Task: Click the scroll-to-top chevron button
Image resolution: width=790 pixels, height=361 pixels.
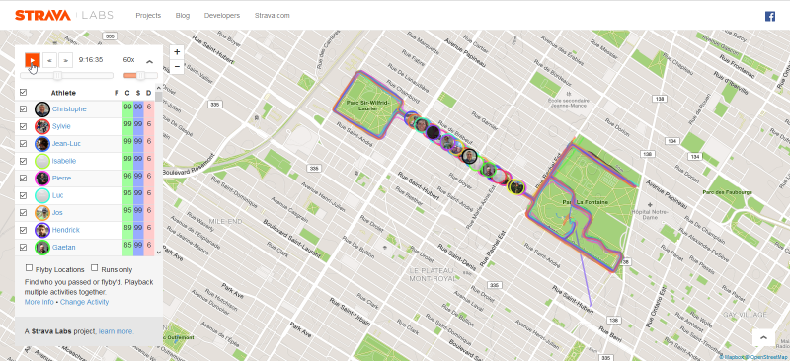Action: [x=763, y=338]
